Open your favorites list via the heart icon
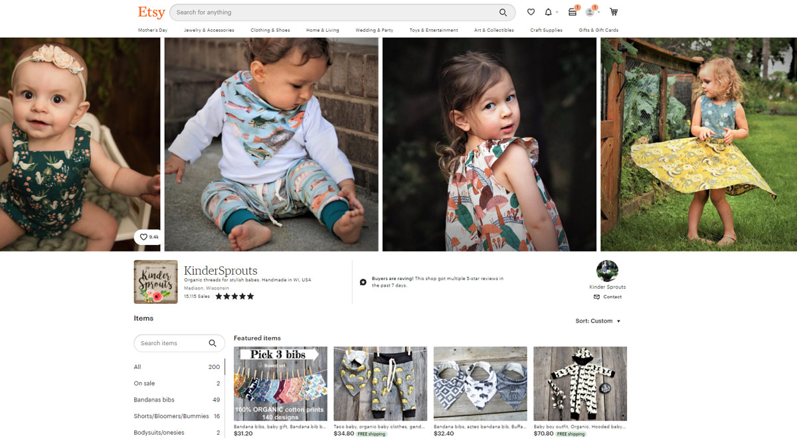 531,12
